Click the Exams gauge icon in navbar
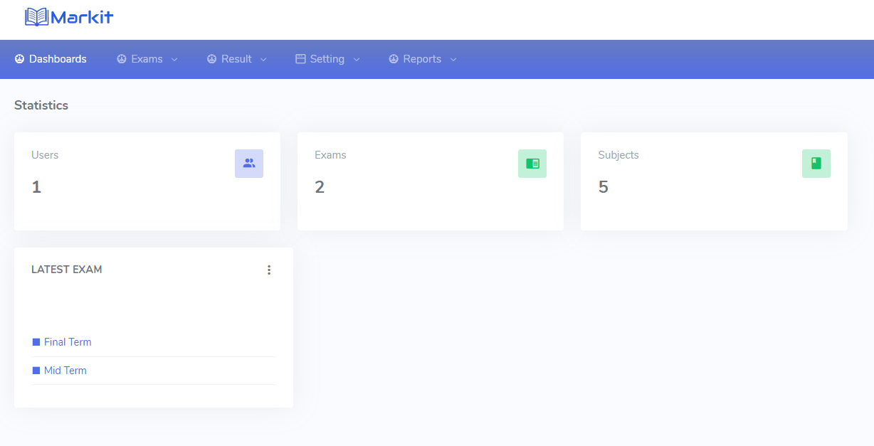Image resolution: width=874 pixels, height=446 pixels. tap(120, 59)
